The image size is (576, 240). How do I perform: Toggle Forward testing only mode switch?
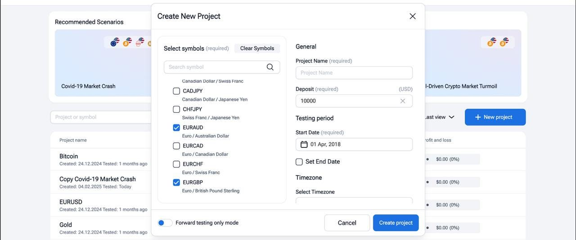point(165,223)
